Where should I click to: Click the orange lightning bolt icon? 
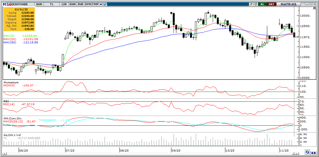tap(251, 4)
